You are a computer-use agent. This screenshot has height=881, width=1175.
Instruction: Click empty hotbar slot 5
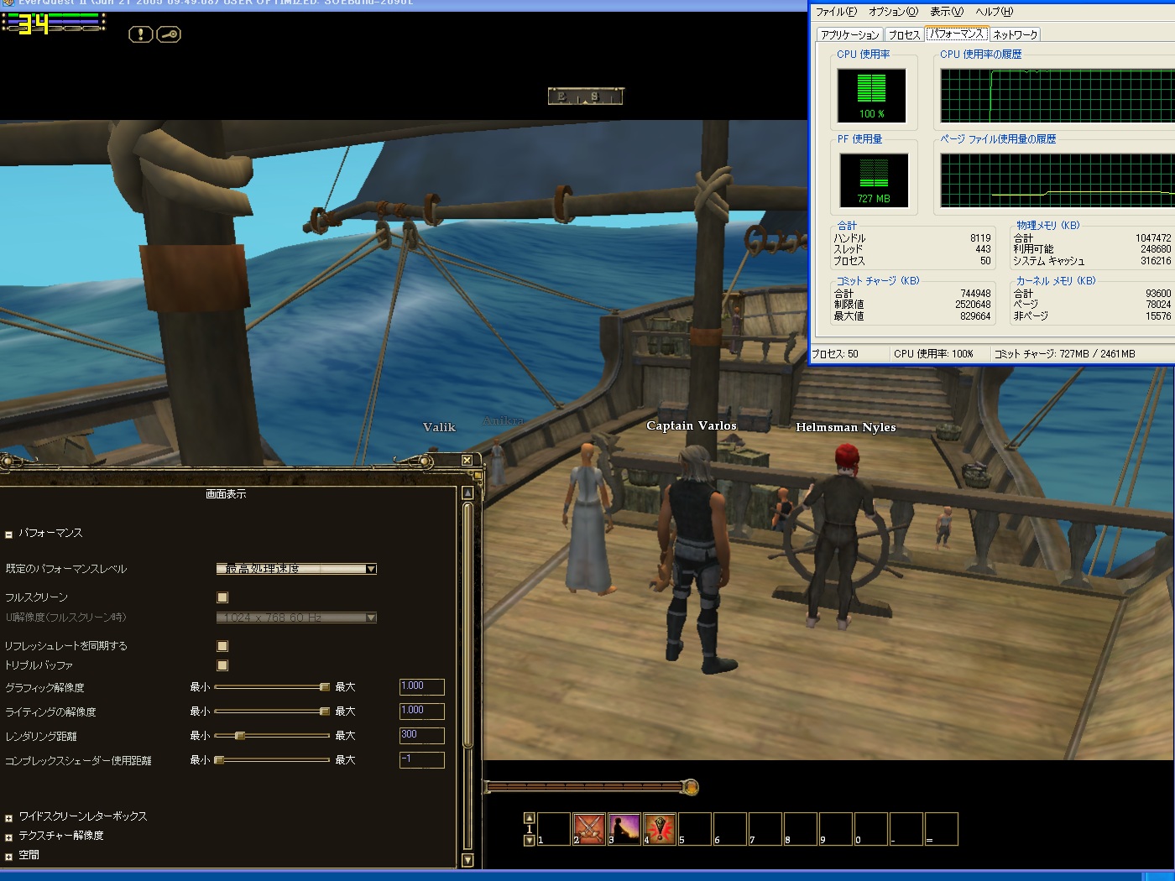695,829
